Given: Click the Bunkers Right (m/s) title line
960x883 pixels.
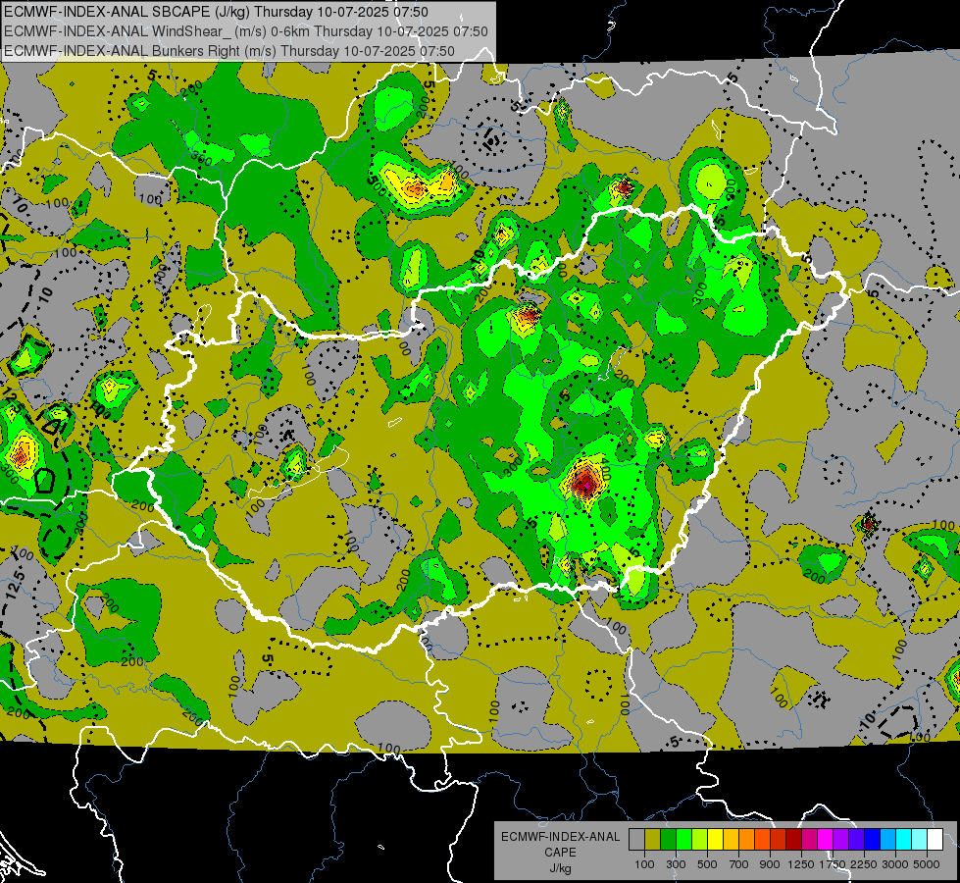Looking at the screenshot, I should [x=229, y=51].
